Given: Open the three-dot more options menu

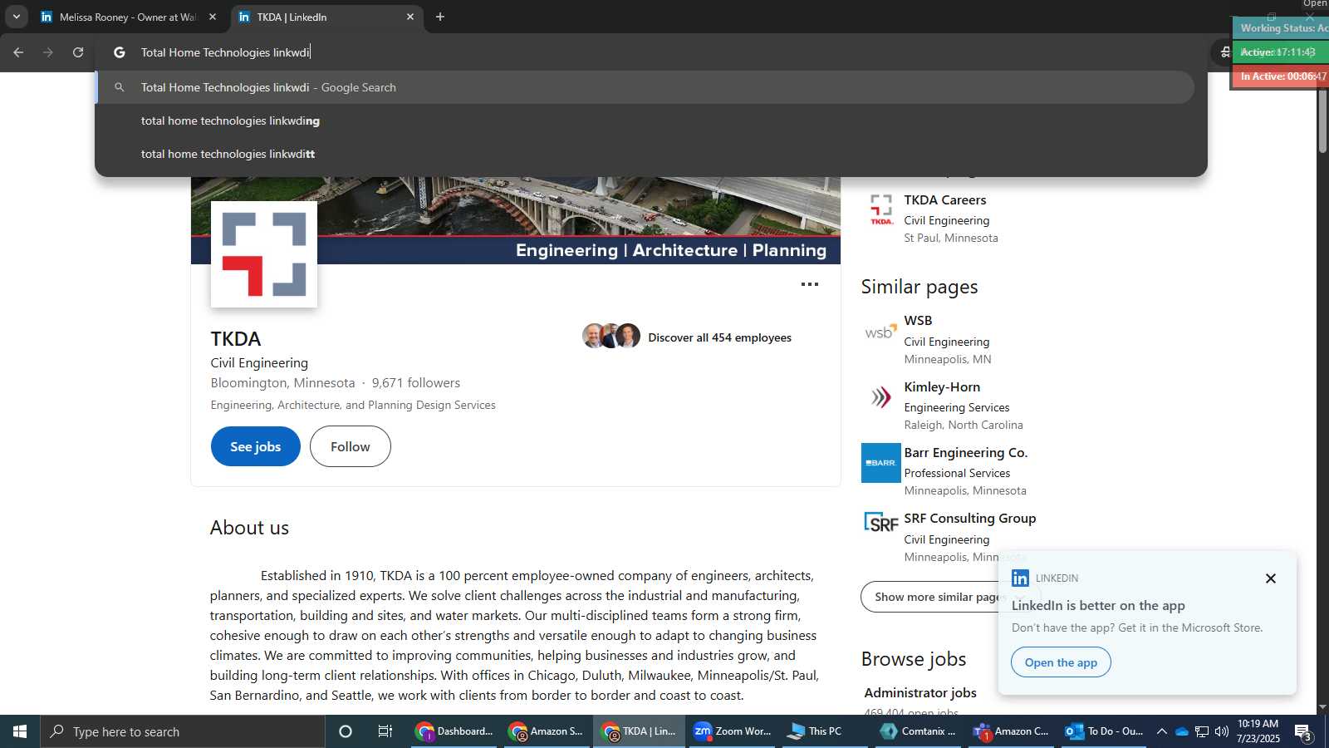Looking at the screenshot, I should [810, 284].
